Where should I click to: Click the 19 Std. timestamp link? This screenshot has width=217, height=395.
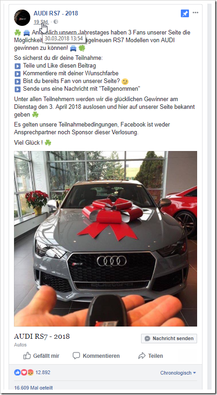point(41,22)
